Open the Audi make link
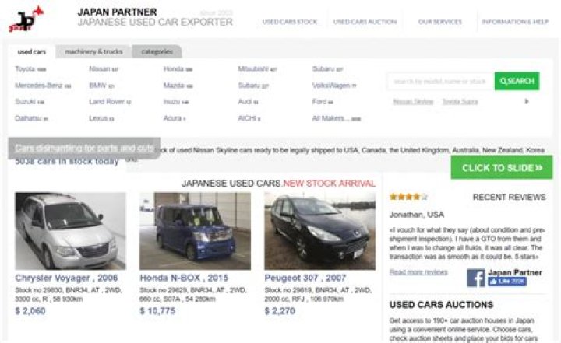Viewport: 561px width, 343px height. pos(248,102)
